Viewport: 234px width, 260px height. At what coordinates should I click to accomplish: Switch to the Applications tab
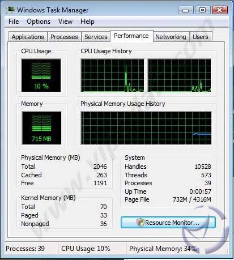click(x=28, y=37)
